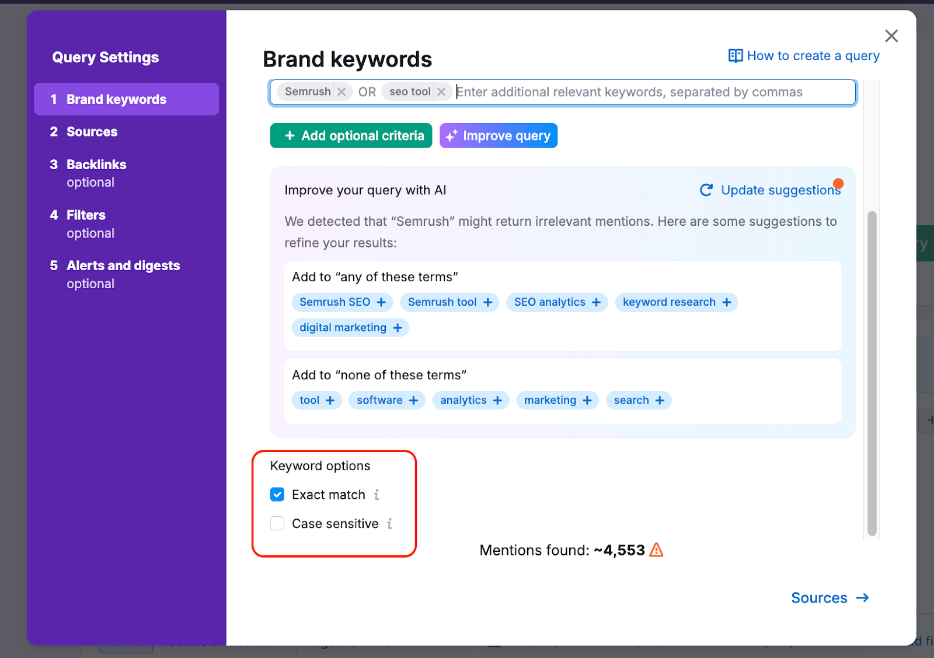Click the arrow icon beside Sources link
The image size is (934, 658).
[x=862, y=598]
